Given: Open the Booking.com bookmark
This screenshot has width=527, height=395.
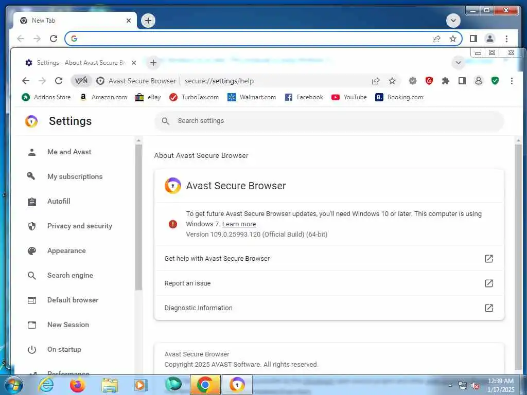Looking at the screenshot, I should 399,97.
